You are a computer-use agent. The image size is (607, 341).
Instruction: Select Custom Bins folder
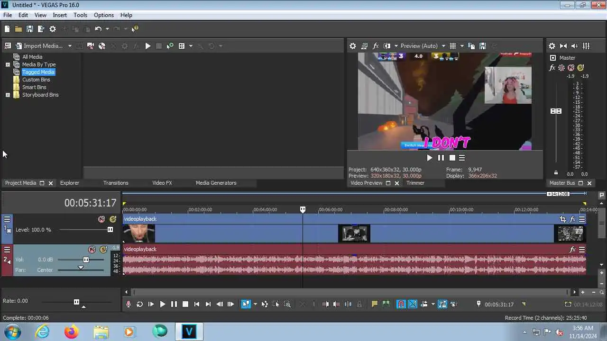coord(36,80)
